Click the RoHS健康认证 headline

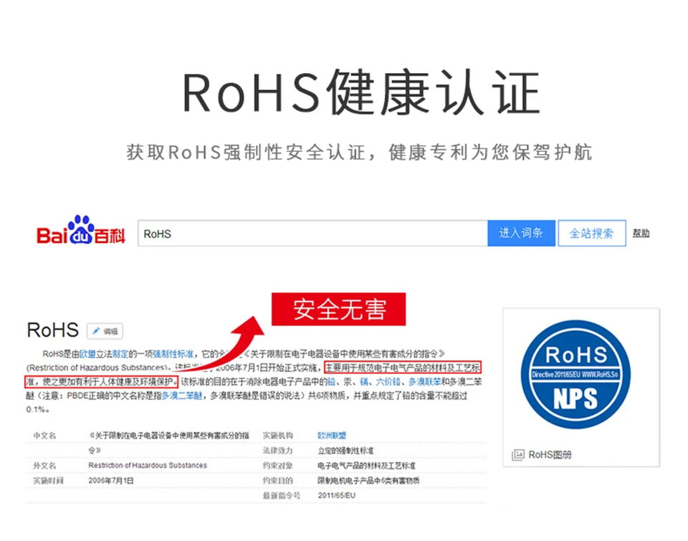[x=360, y=92]
